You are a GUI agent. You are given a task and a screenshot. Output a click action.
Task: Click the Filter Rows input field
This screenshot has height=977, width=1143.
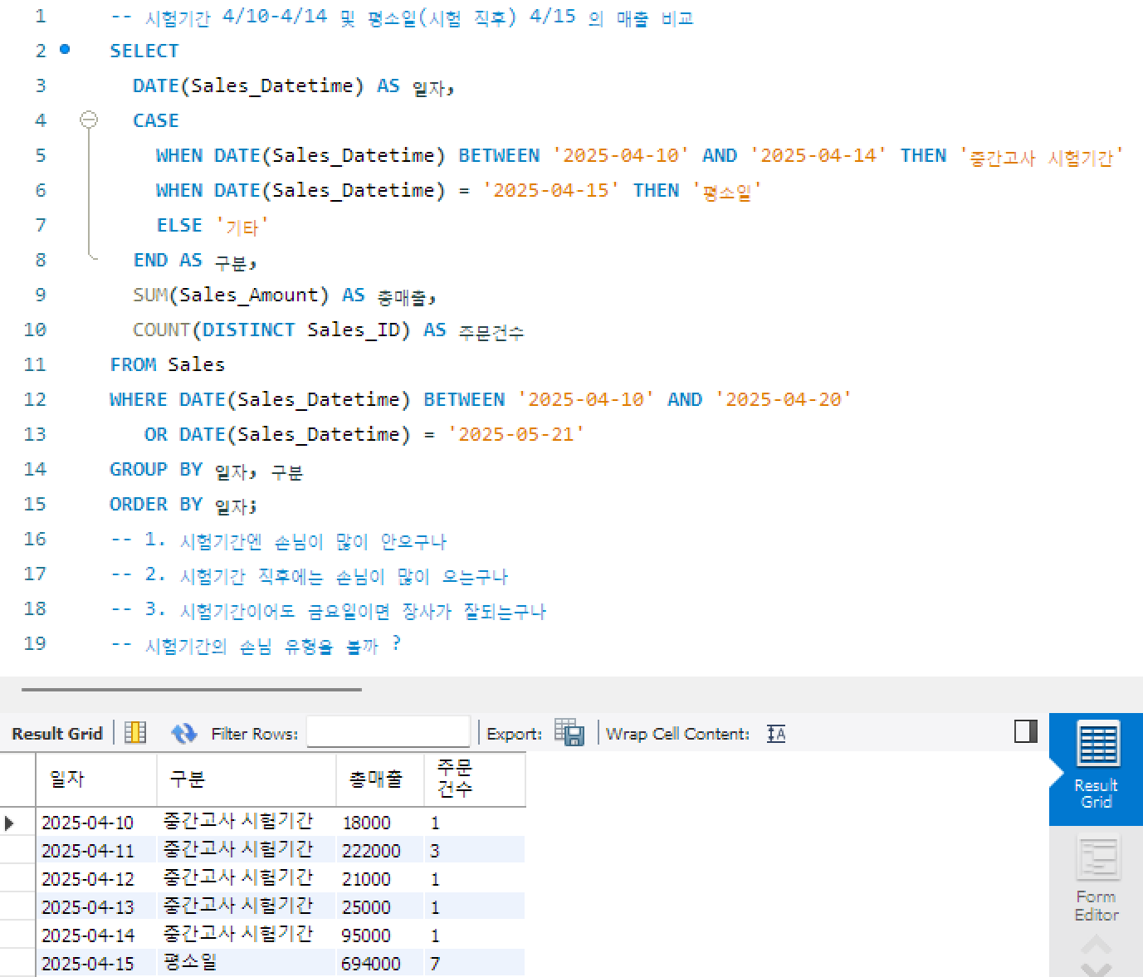(388, 732)
